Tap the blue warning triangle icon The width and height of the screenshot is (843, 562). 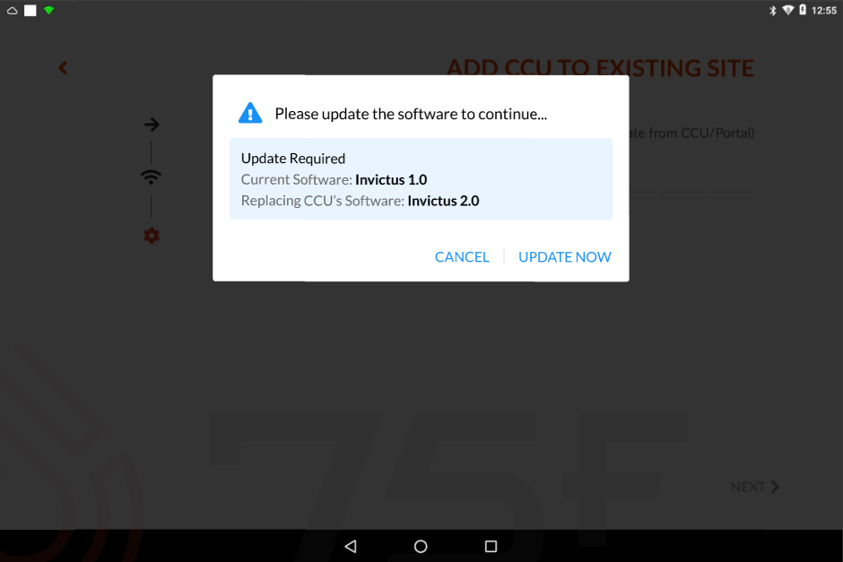pos(250,113)
